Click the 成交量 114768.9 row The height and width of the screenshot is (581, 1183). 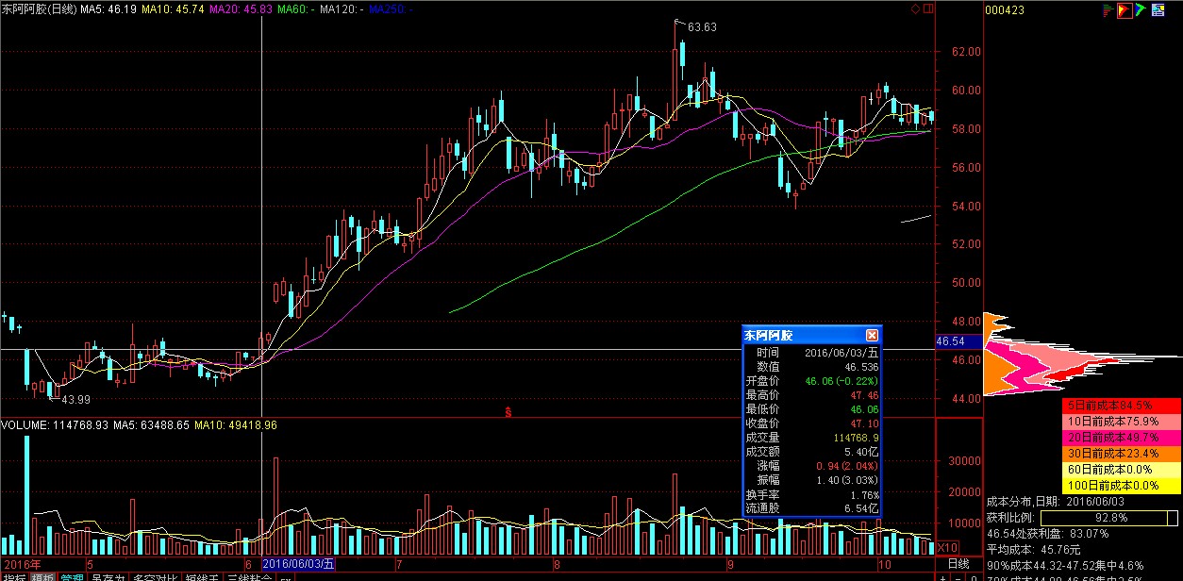click(x=811, y=438)
